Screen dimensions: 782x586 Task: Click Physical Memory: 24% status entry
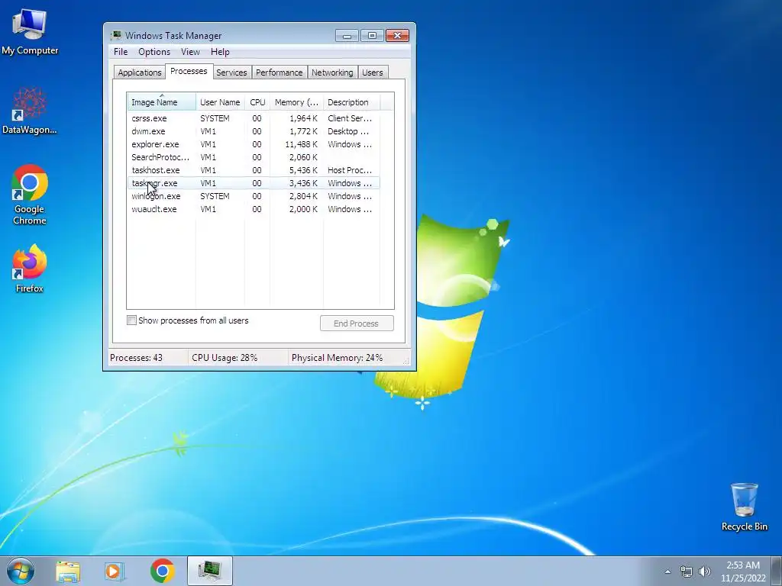click(337, 358)
